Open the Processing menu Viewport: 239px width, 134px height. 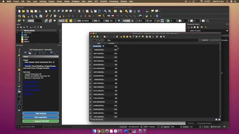(114, 1)
